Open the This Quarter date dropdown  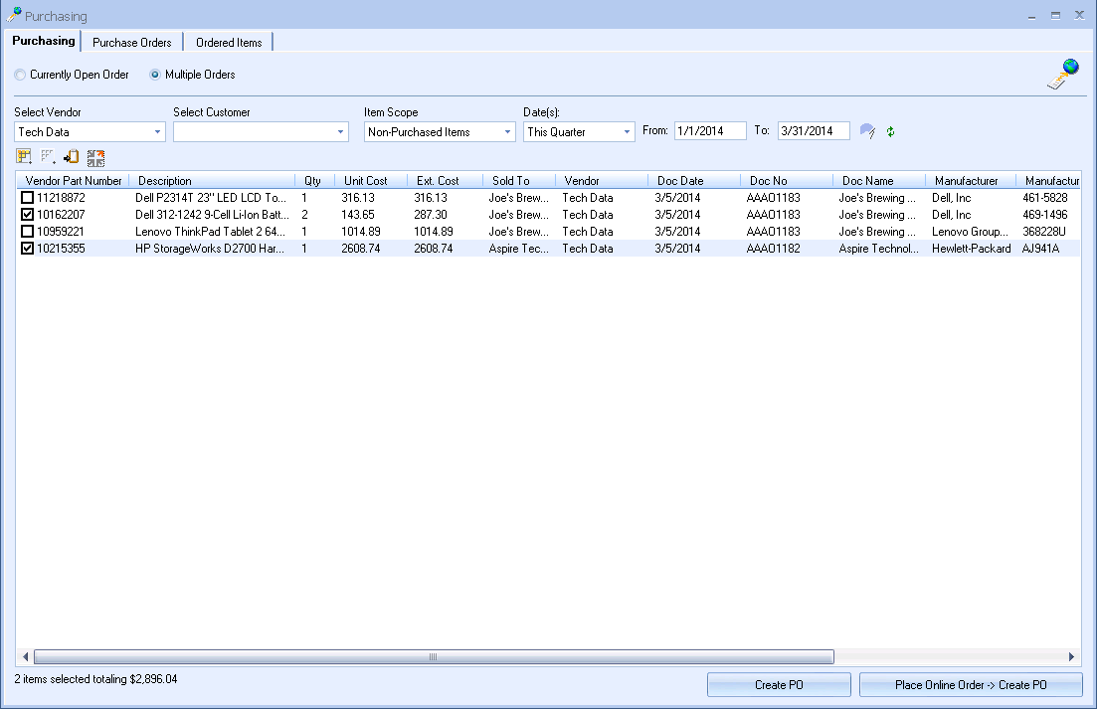(x=627, y=132)
